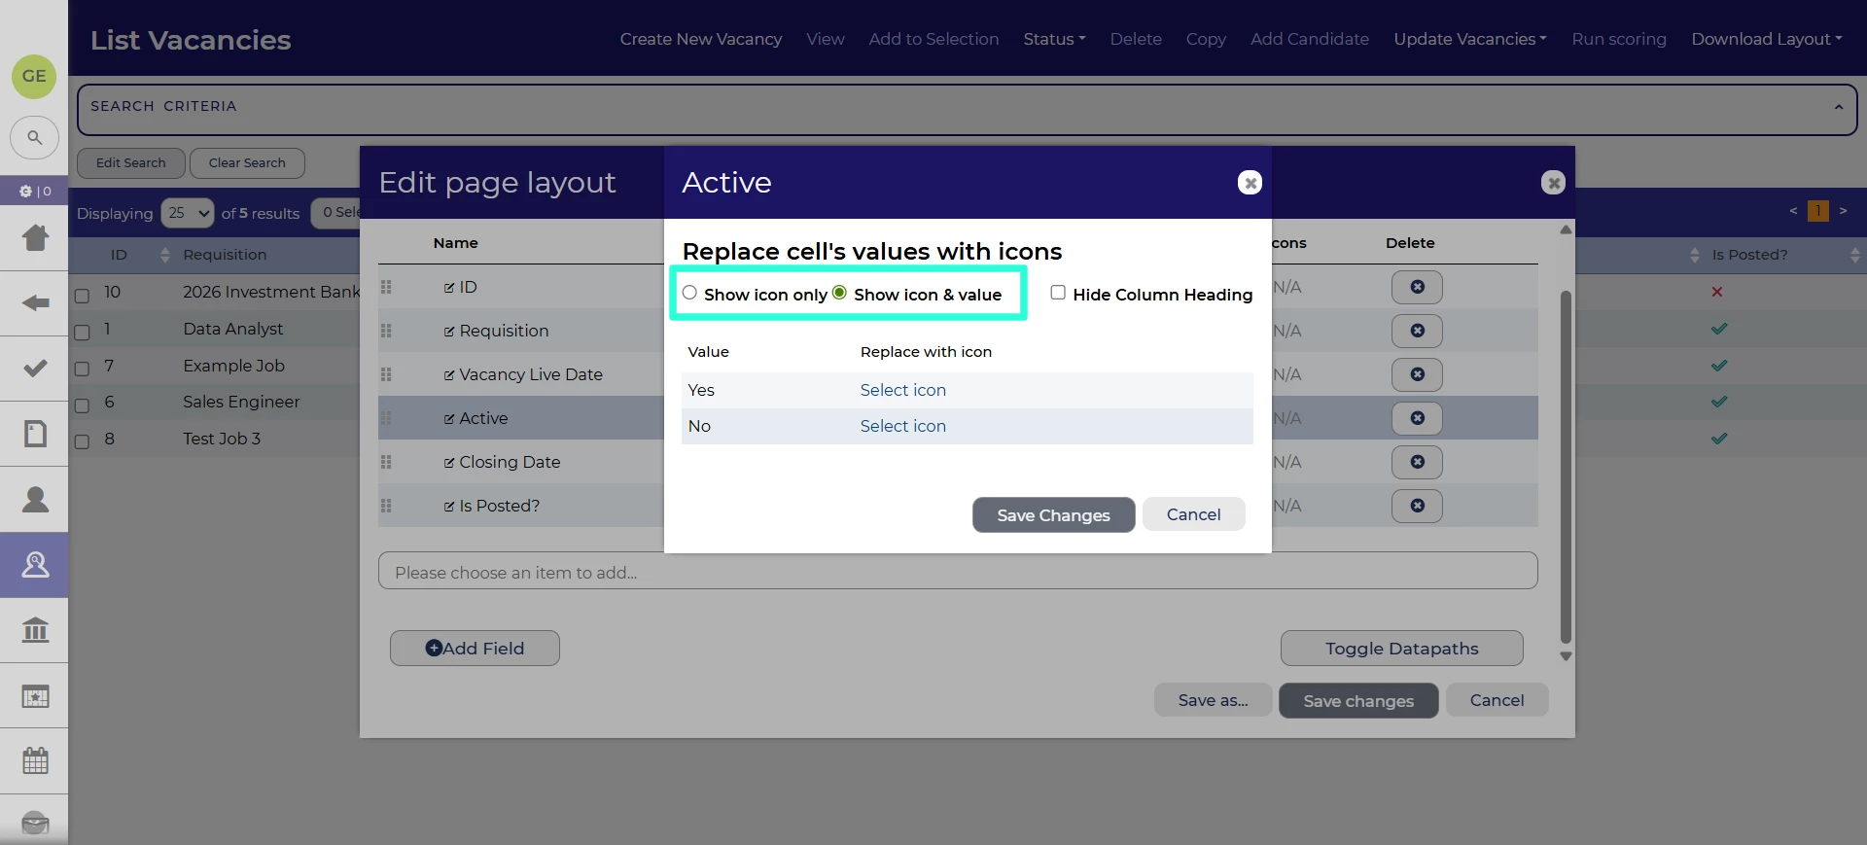Open the bank building sidebar icon

pyautogui.click(x=35, y=630)
